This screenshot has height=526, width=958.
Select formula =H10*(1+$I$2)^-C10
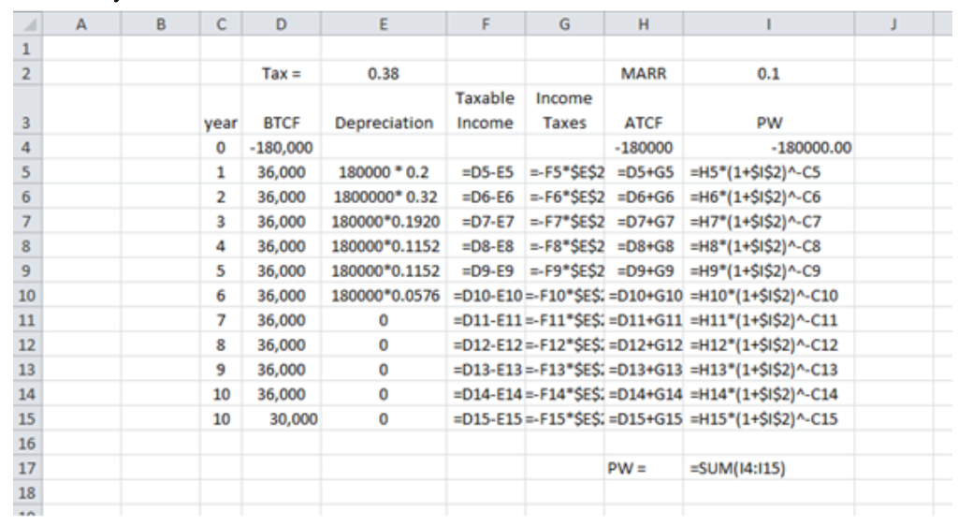tap(768, 295)
